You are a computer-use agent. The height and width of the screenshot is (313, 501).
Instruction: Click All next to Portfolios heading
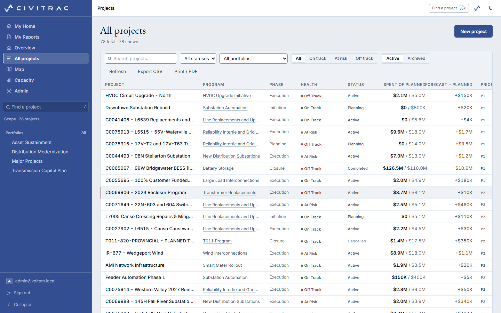coord(84,133)
